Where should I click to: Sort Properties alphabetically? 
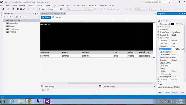162,20
